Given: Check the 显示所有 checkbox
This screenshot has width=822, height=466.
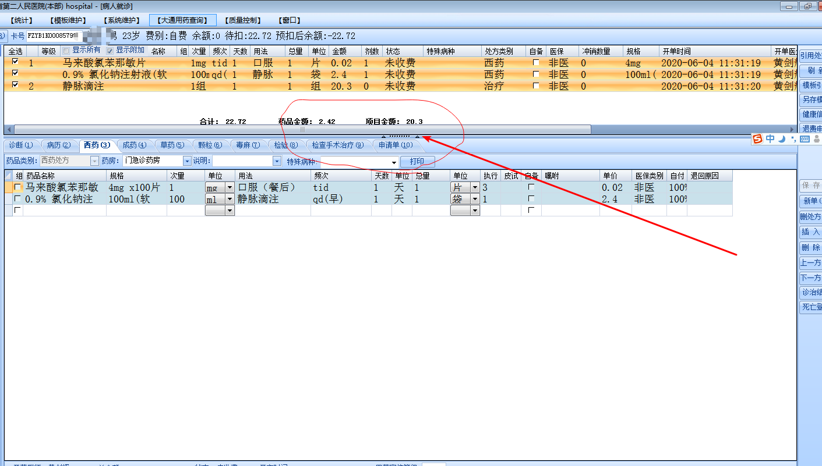Looking at the screenshot, I should pyautogui.click(x=66, y=51).
